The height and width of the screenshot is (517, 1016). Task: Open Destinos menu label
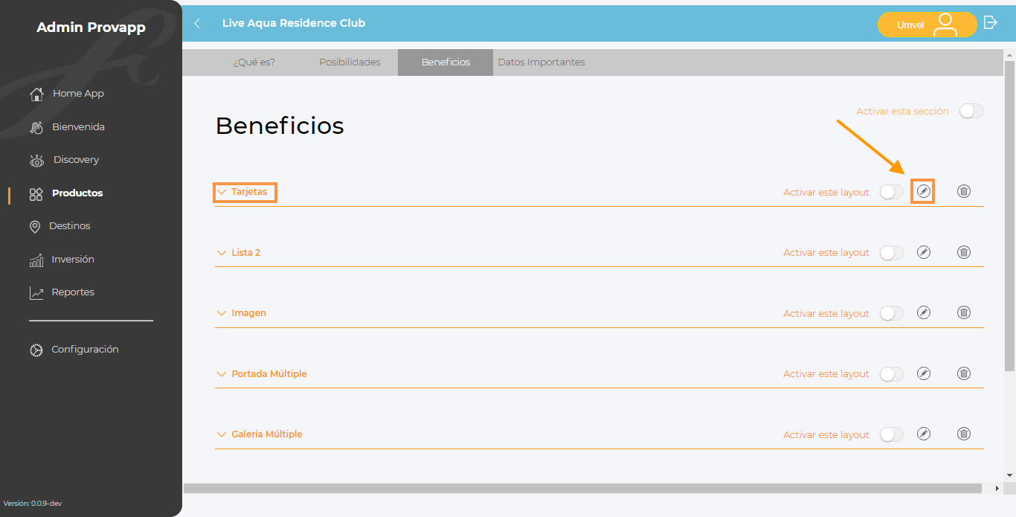[x=70, y=226]
